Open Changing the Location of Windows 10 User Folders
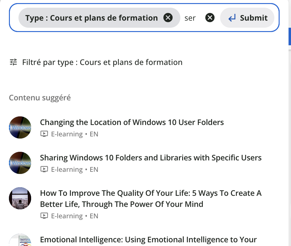This screenshot has height=246, width=291. point(132,122)
